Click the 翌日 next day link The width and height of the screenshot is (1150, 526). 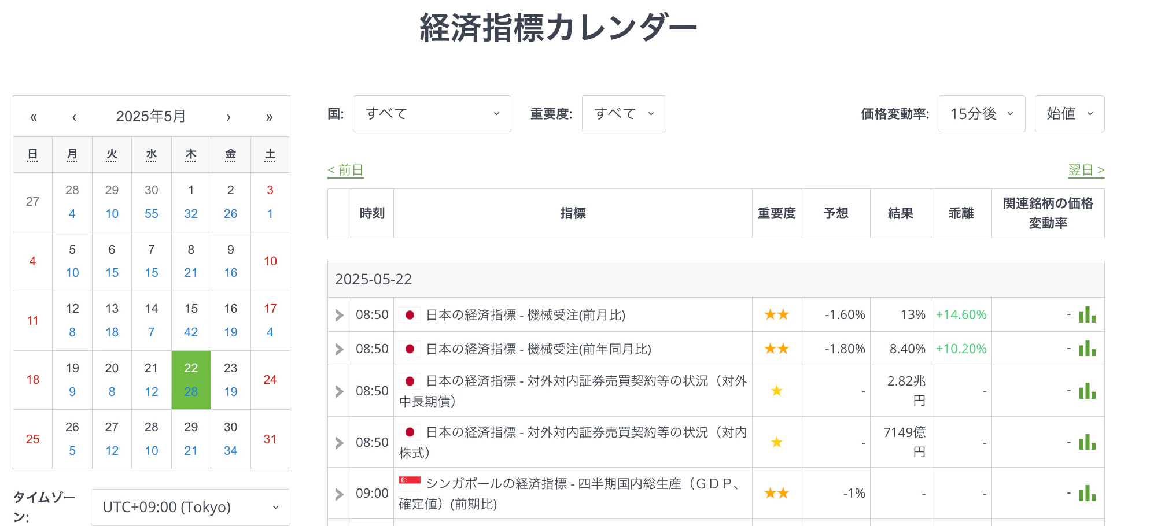click(1086, 170)
